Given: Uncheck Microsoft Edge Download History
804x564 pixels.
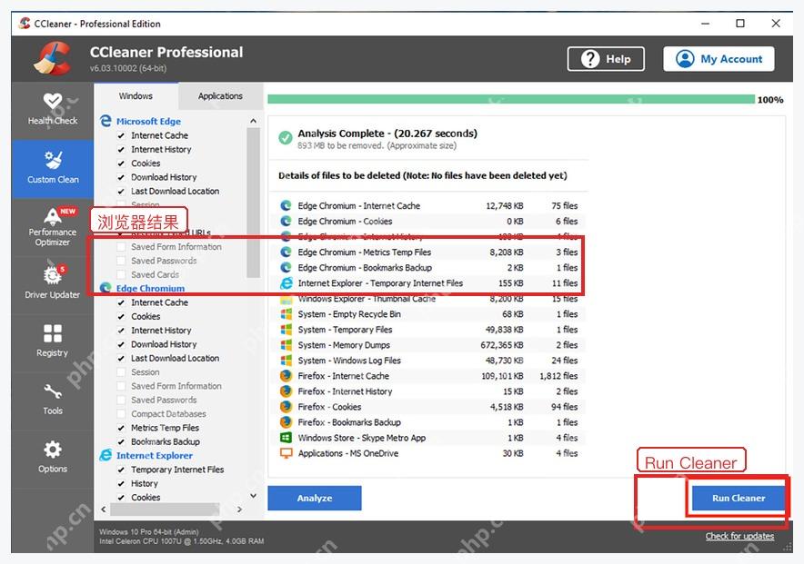Looking at the screenshot, I should click(121, 178).
